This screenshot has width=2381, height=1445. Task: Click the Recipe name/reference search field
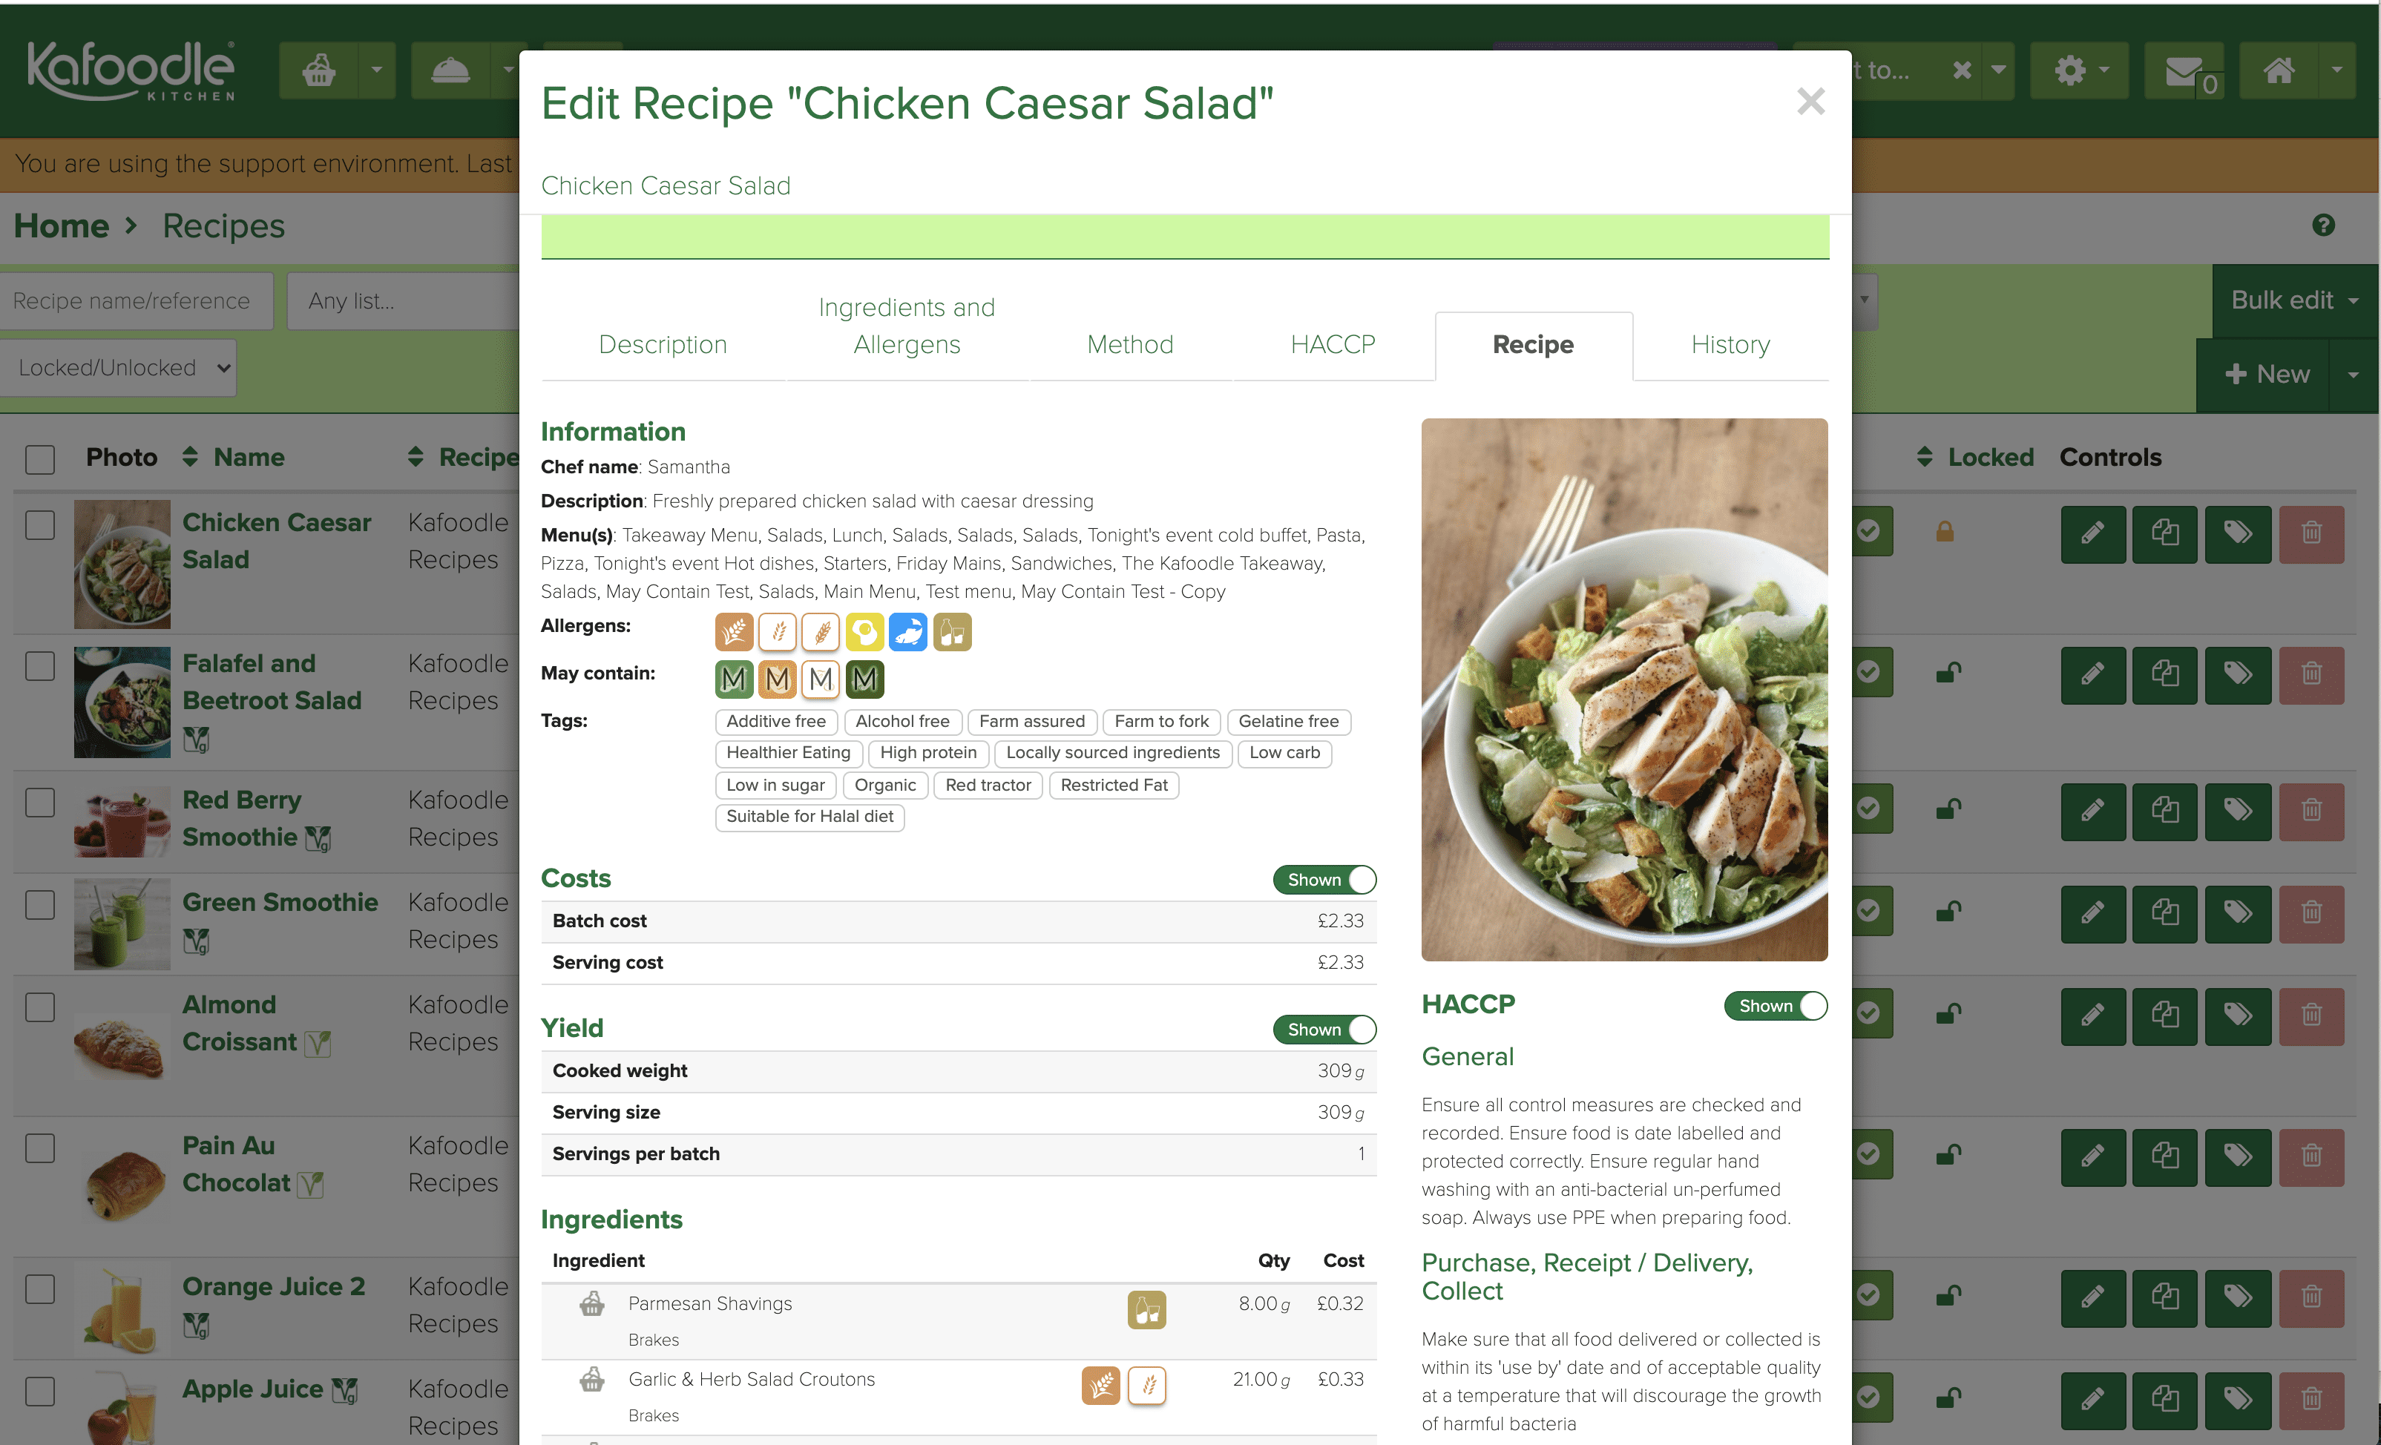click(135, 301)
